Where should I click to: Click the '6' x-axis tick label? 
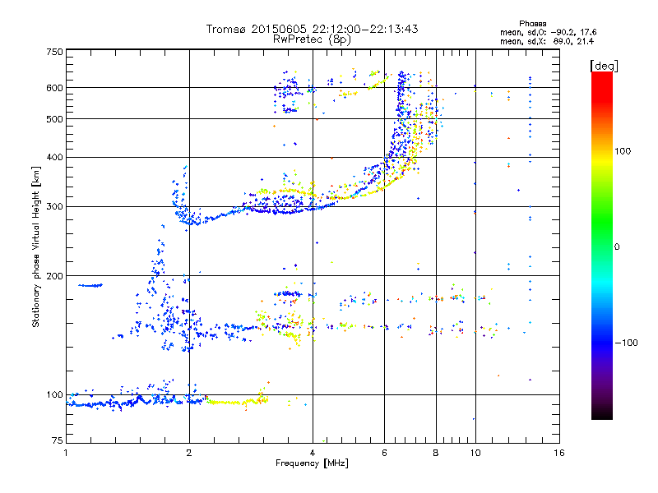point(384,453)
